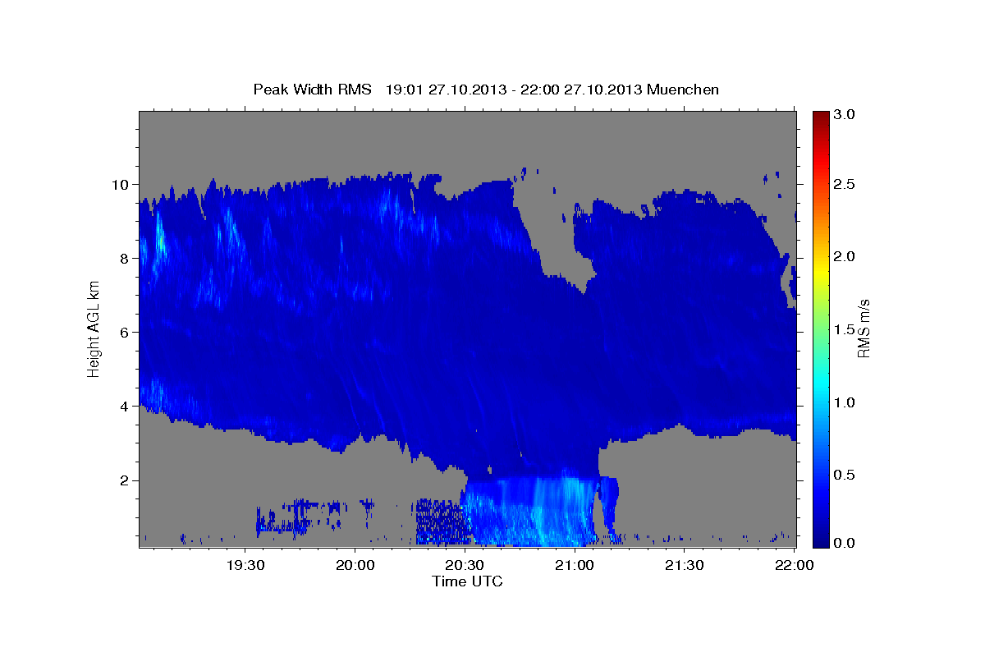Screen dimensions: 985x657
Task: Click the height axis label 8
Action: click(x=125, y=258)
